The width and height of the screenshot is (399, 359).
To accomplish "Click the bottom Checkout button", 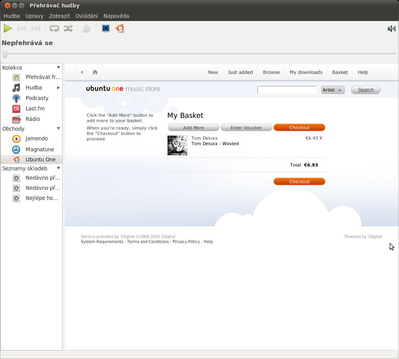I will point(299,181).
